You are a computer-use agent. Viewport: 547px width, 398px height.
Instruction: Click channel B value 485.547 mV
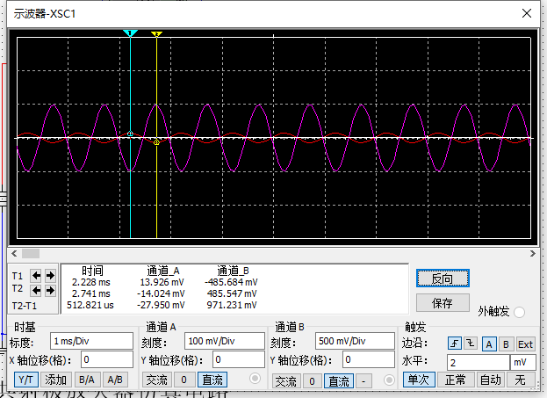[232, 293]
